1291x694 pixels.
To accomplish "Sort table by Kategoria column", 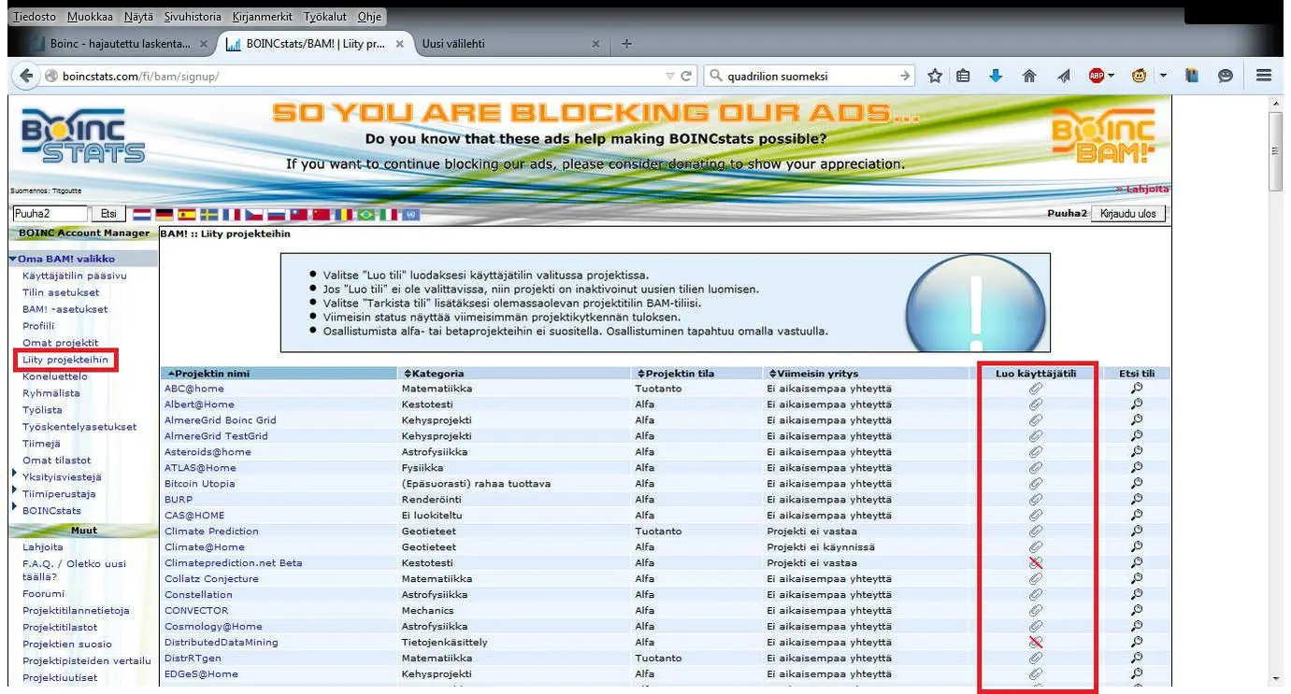I will pyautogui.click(x=433, y=374).
